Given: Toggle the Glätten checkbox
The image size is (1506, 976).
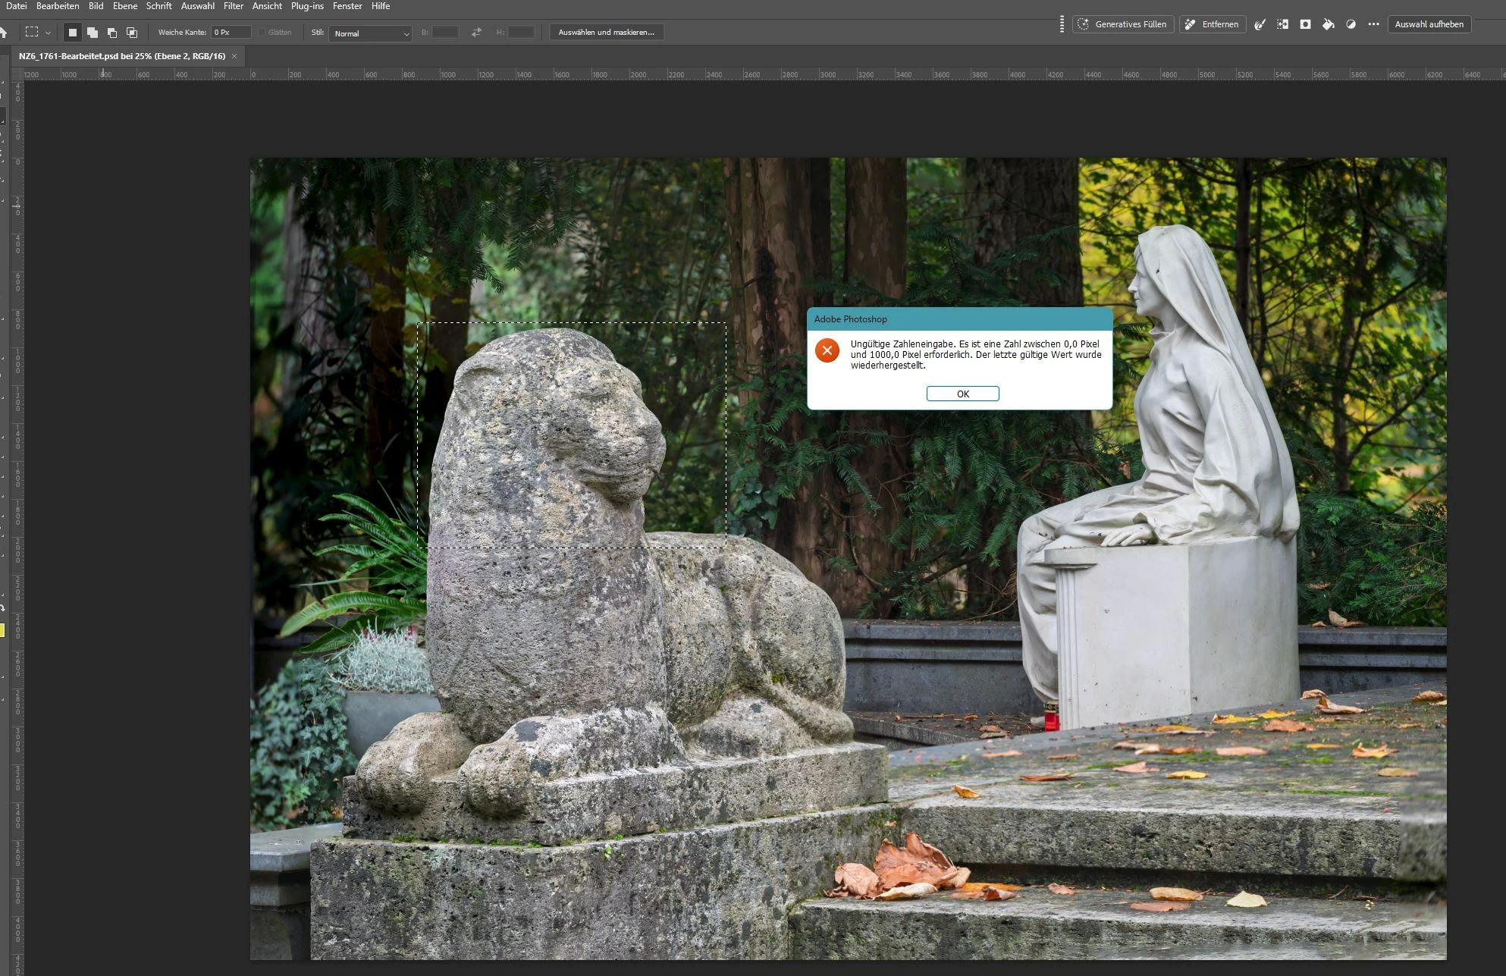Looking at the screenshot, I should [x=262, y=33].
